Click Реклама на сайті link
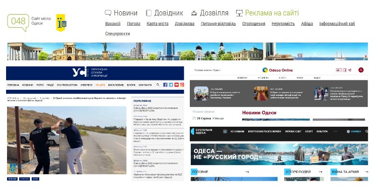The width and height of the screenshot is (374, 187). (267, 13)
